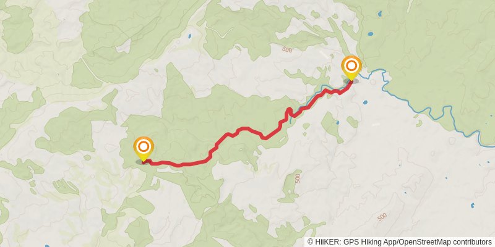This screenshot has height=247, width=495.
Task: Click the blue pond northeast of the end marker
Action: [370, 34]
